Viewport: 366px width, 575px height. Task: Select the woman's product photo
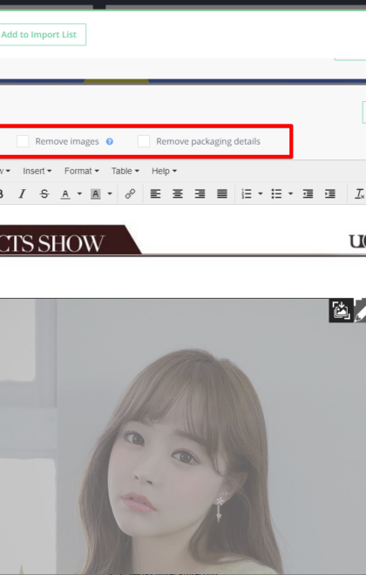point(183,436)
